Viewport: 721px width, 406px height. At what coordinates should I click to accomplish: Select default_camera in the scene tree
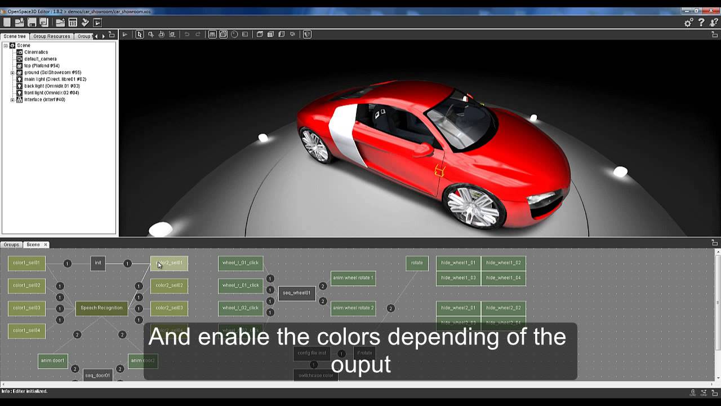point(40,59)
